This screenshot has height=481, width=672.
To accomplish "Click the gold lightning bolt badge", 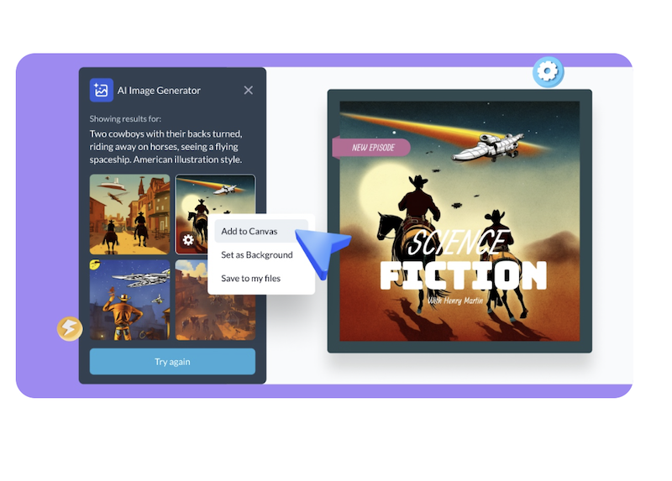I will tap(70, 328).
